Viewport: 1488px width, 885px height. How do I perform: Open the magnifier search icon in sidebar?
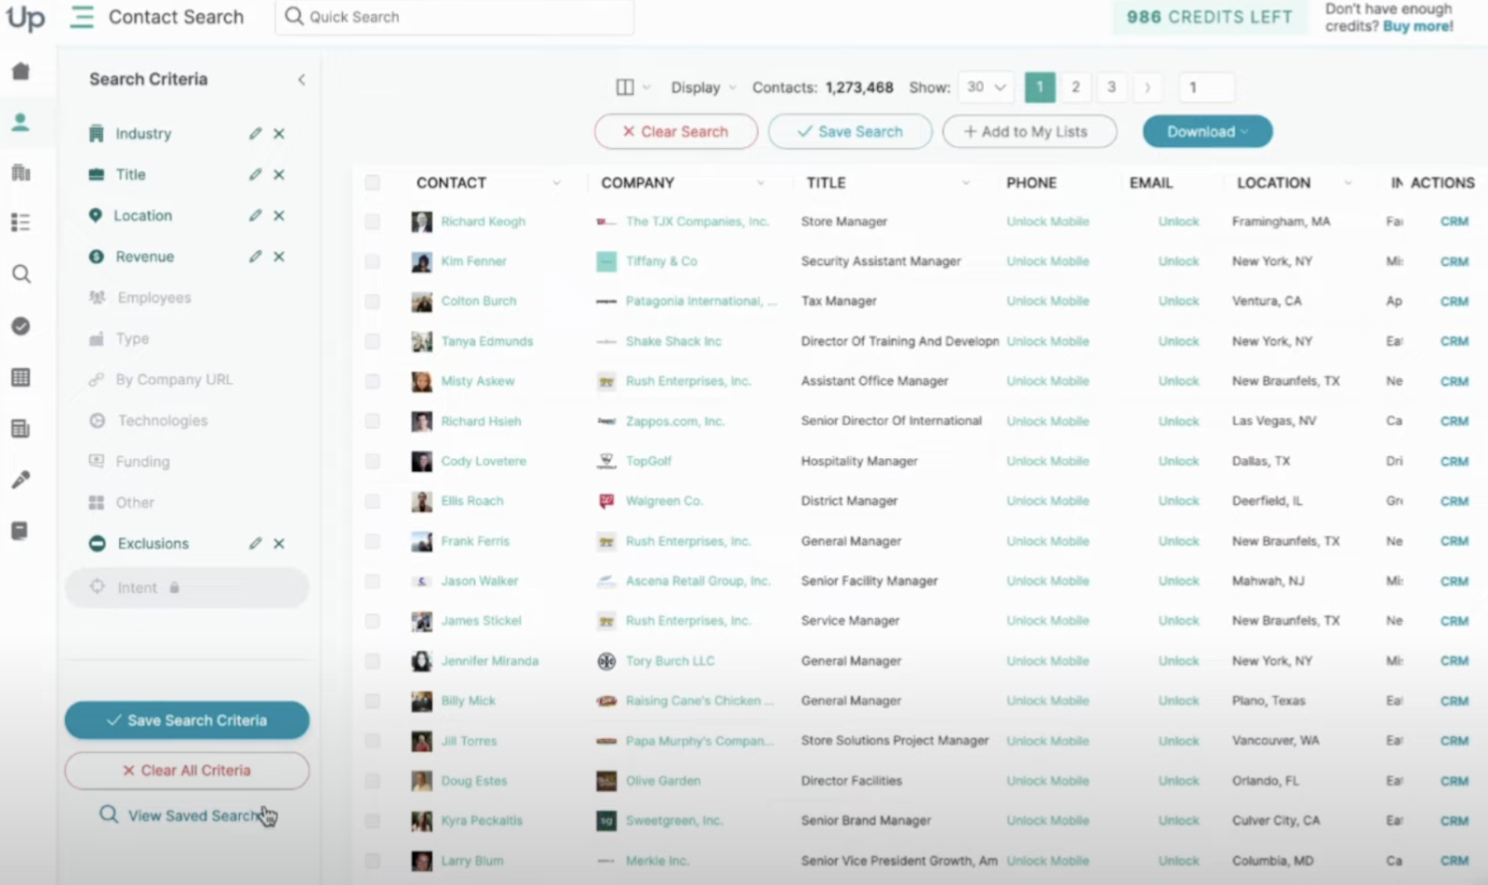coord(20,274)
